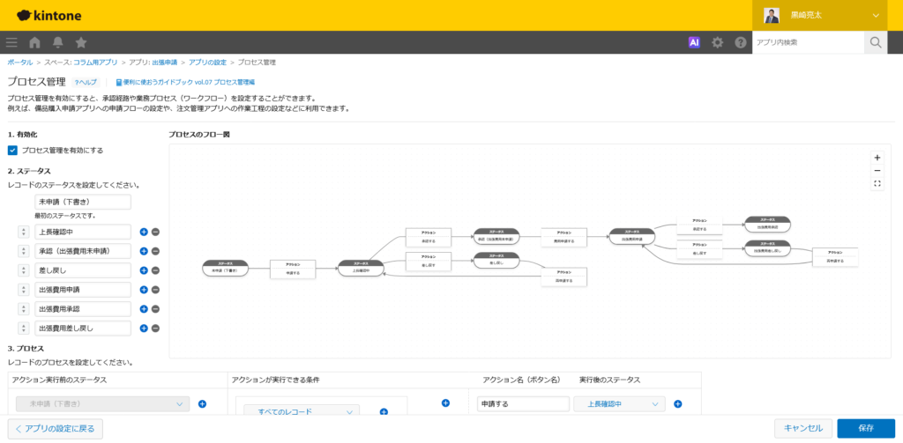
Task: Add a process row beside 未申請（下書き） dropdown
Action: point(202,404)
